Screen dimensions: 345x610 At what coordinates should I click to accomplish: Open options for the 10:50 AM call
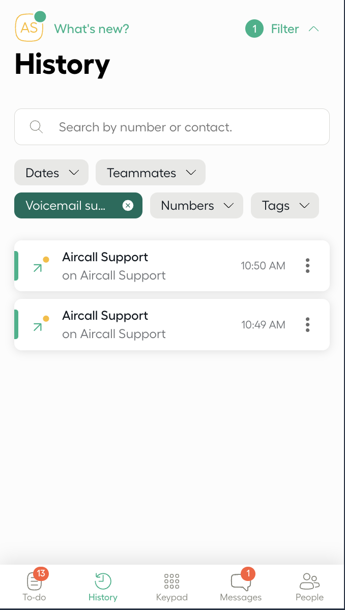click(x=307, y=265)
